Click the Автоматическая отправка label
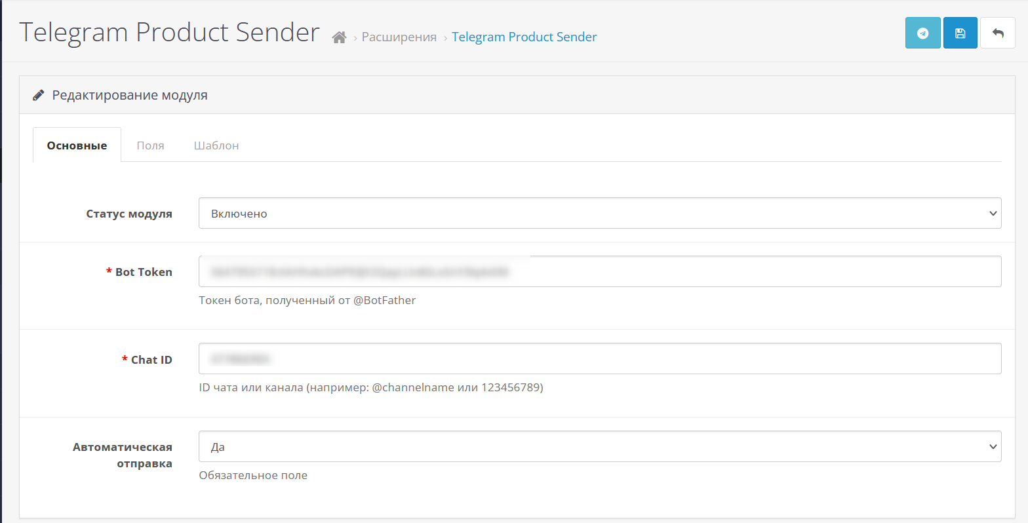1028x523 pixels. [x=123, y=455]
